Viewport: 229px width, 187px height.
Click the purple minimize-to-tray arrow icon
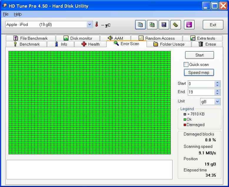click(189, 25)
